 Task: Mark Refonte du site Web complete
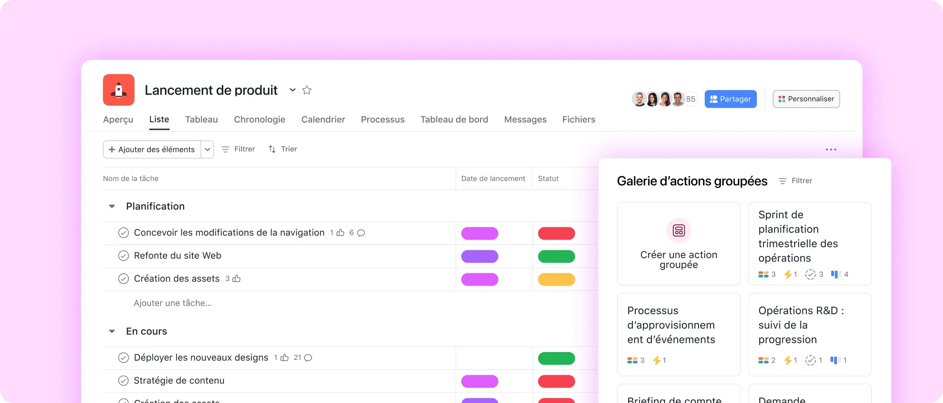point(123,256)
